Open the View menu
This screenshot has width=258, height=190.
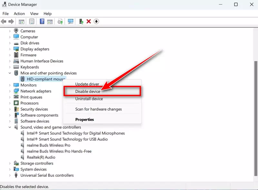34,14
